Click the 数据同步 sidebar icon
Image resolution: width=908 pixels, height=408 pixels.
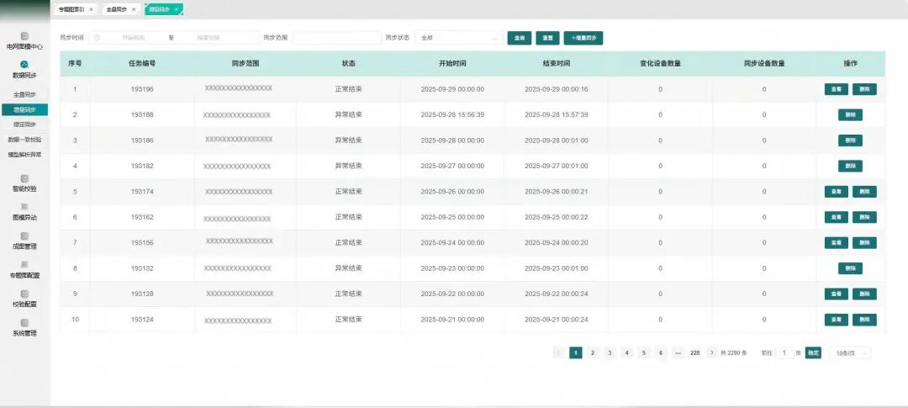coord(24,64)
